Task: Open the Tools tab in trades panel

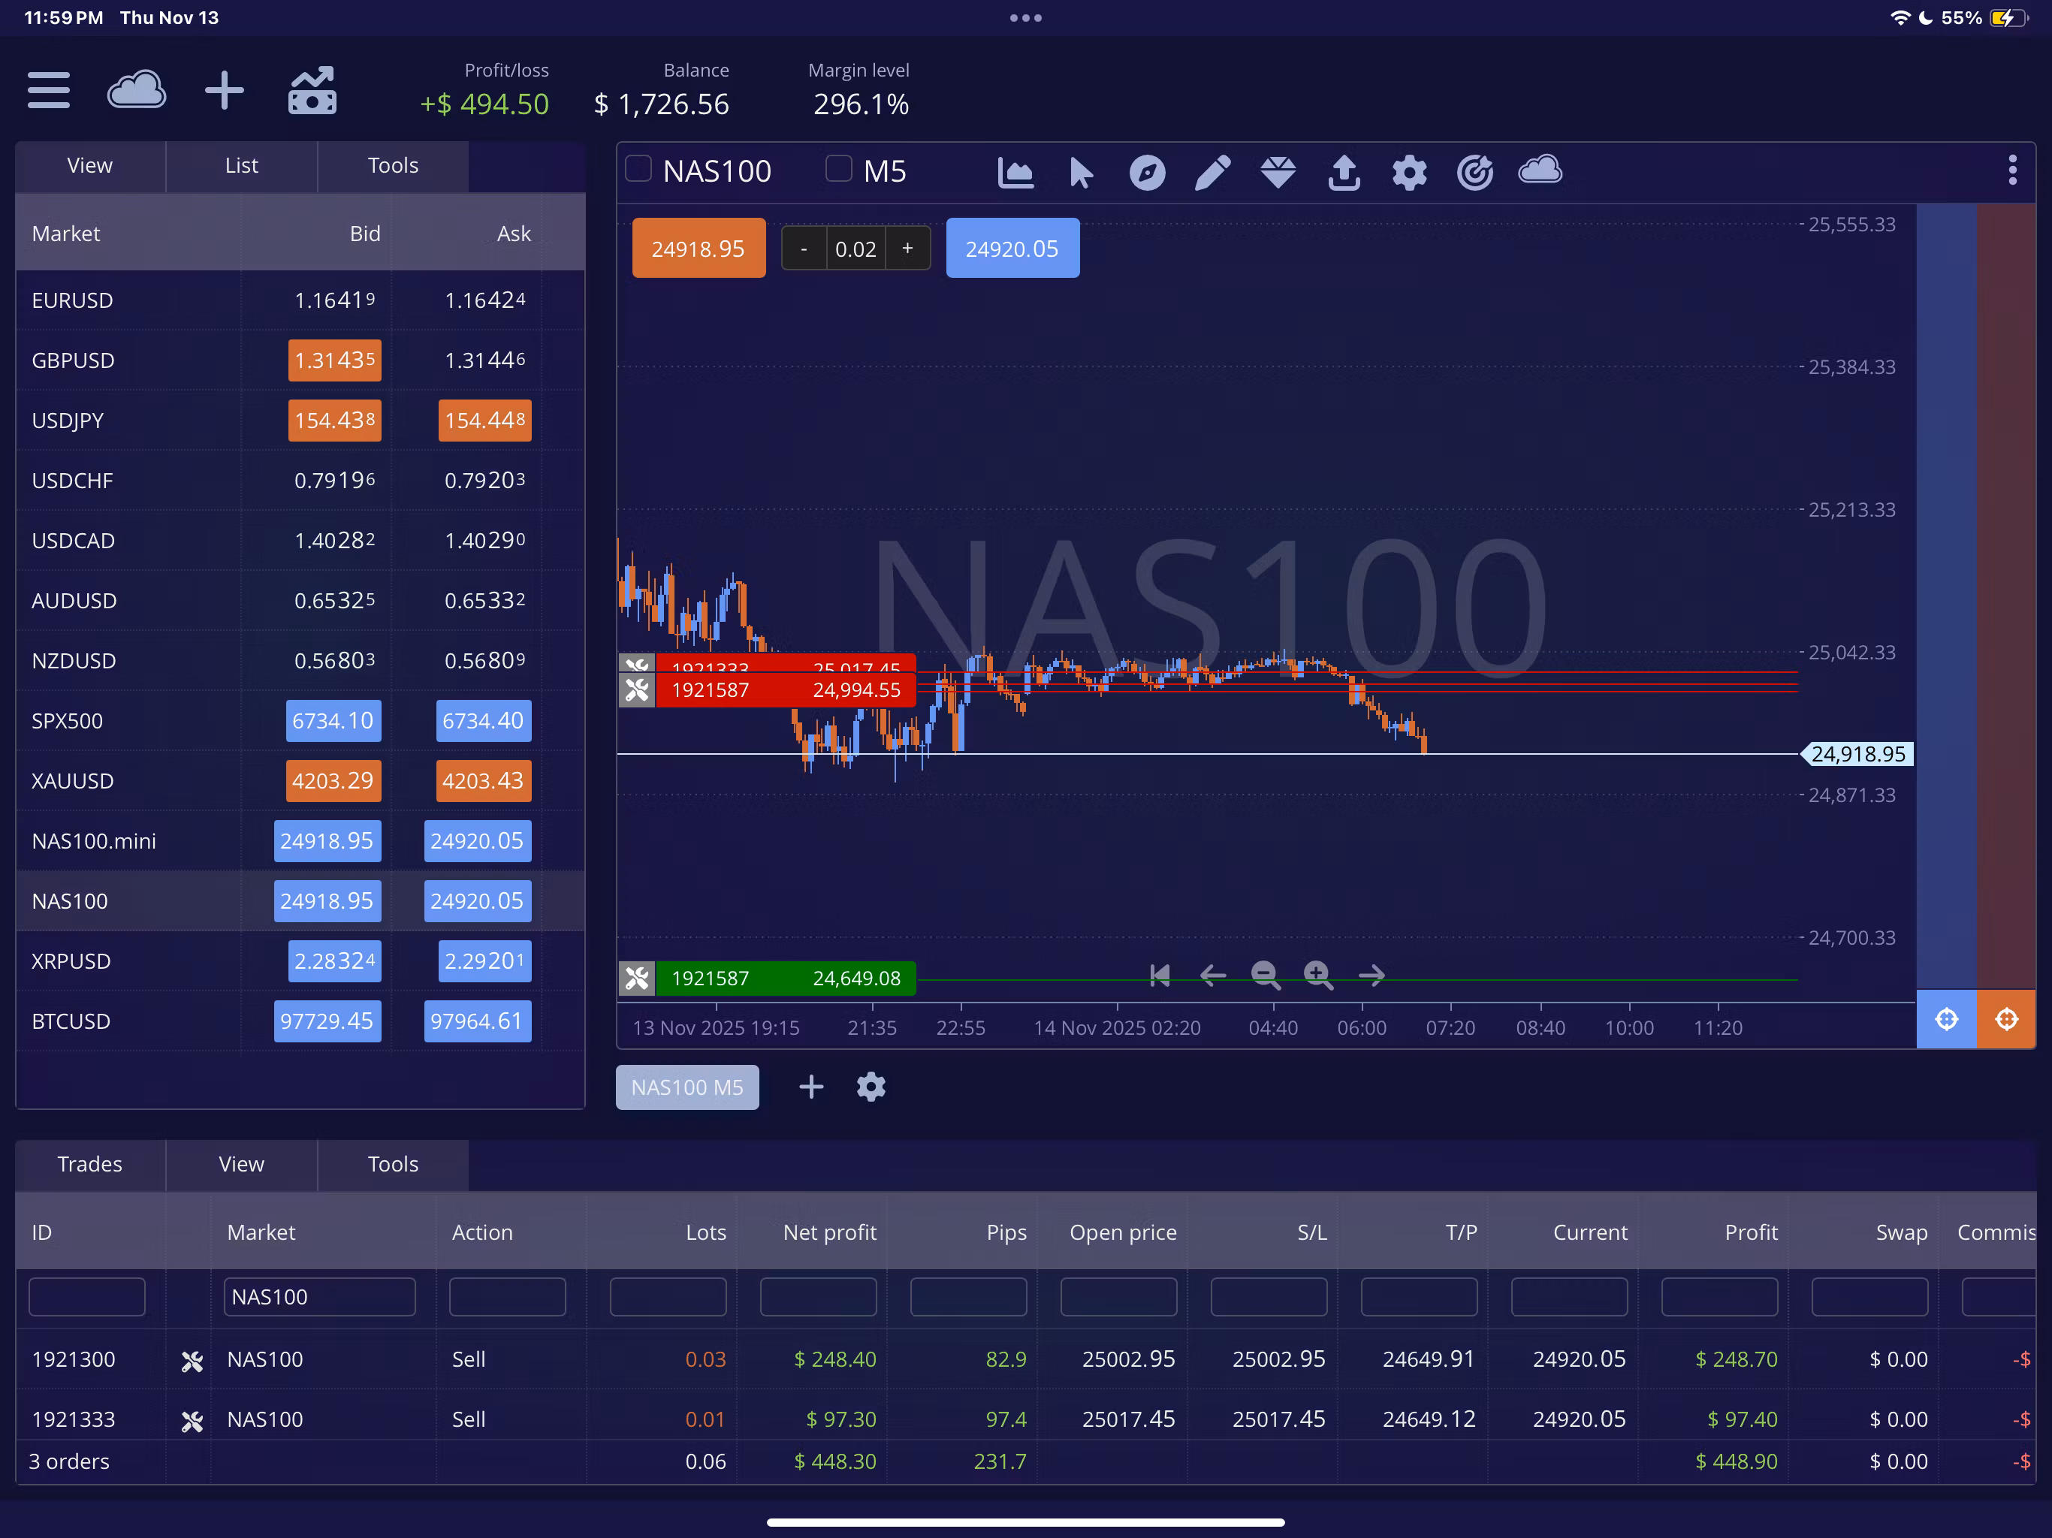Action: coord(394,1164)
